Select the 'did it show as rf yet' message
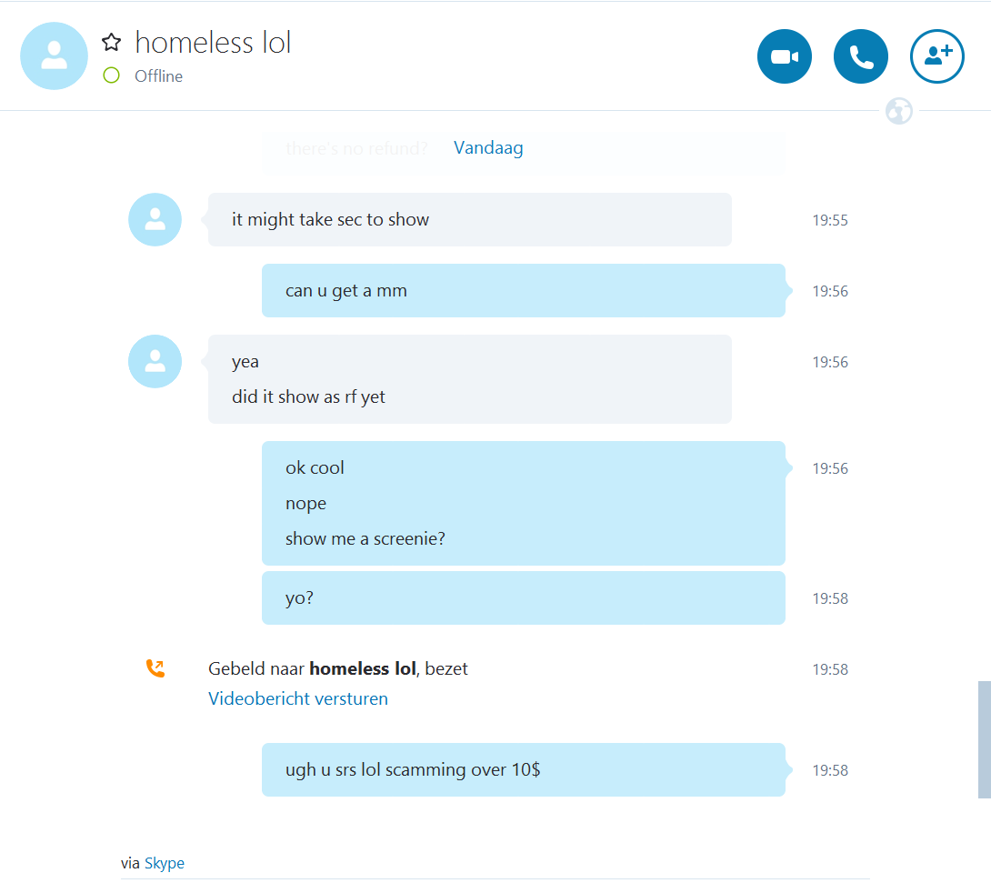The image size is (991, 883). (x=308, y=396)
